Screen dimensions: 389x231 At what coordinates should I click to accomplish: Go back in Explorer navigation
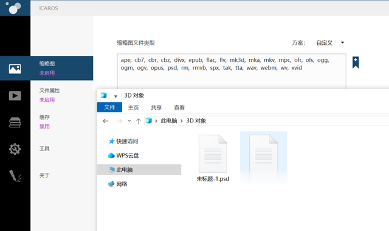click(x=106, y=121)
